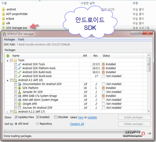Click the Samples for SDK flask icon
This screenshot has height=142, width=156.
point(20,92)
